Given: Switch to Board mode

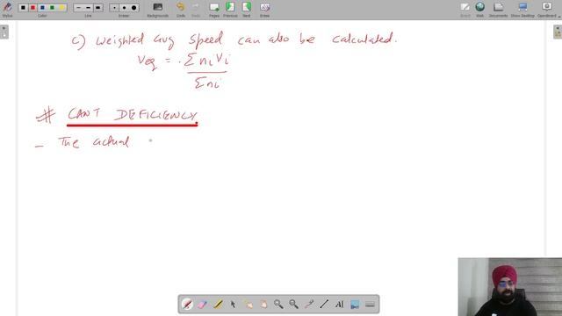Looking at the screenshot, I should coord(465,10).
